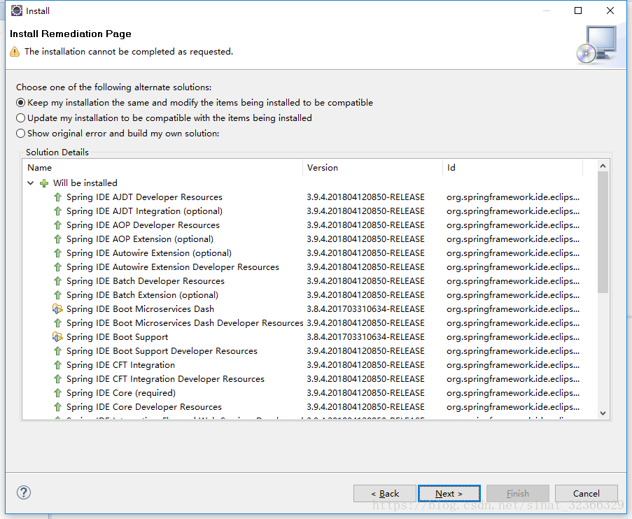Select row Spring IDE AJDT Integration (optional)
This screenshot has width=632, height=519.
[x=309, y=211]
